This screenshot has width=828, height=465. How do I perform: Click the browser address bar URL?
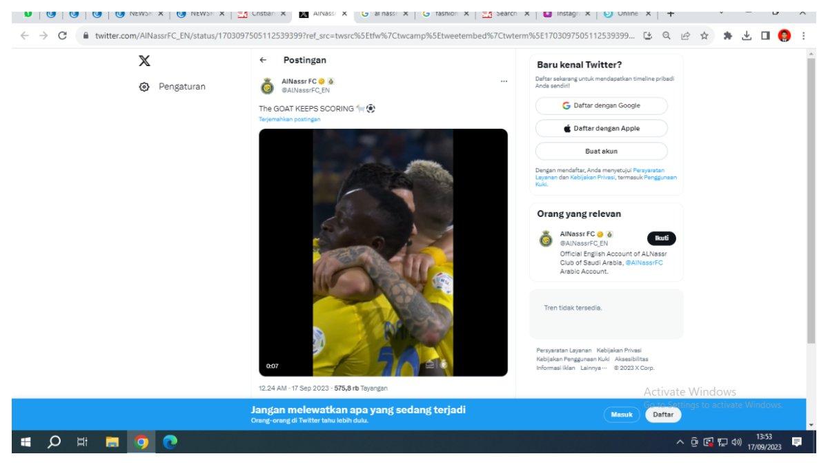(x=364, y=36)
